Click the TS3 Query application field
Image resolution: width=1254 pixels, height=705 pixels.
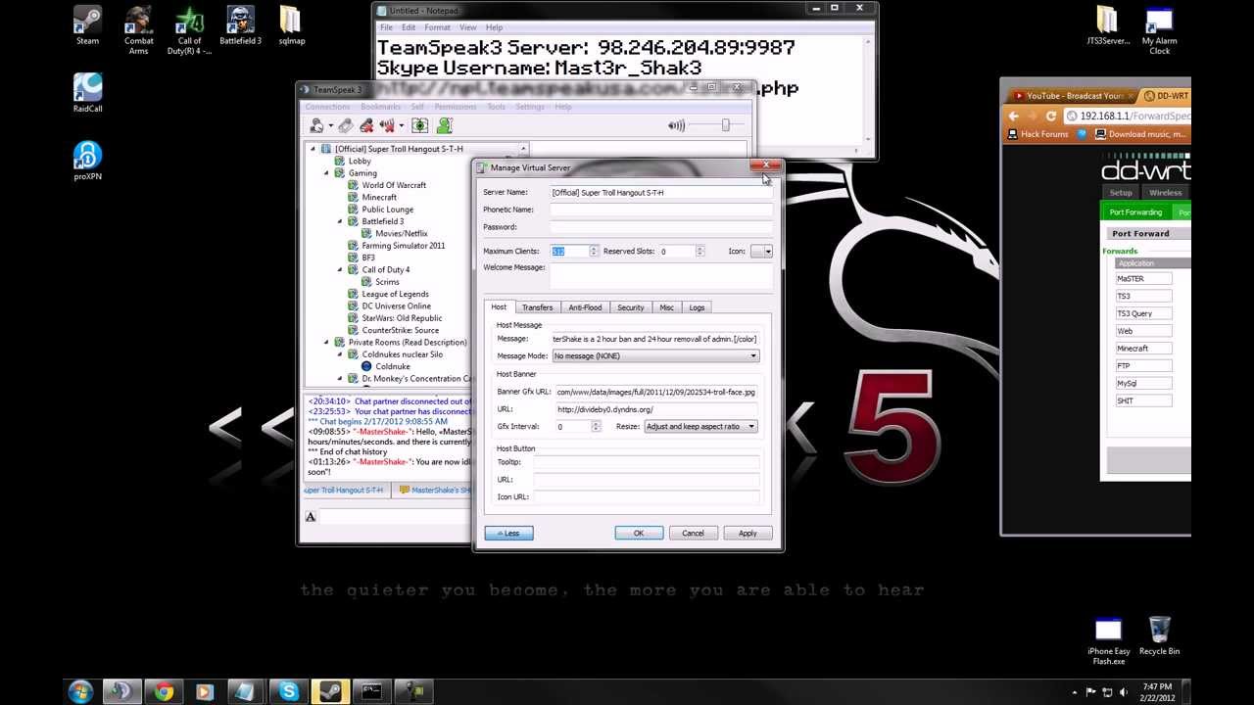(x=1143, y=313)
